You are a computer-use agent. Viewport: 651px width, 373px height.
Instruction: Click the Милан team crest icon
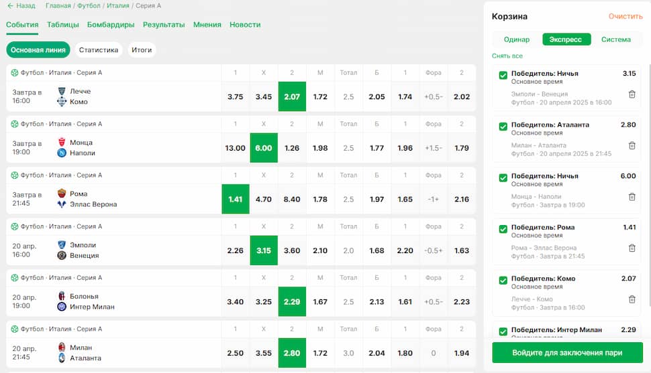pos(62,348)
